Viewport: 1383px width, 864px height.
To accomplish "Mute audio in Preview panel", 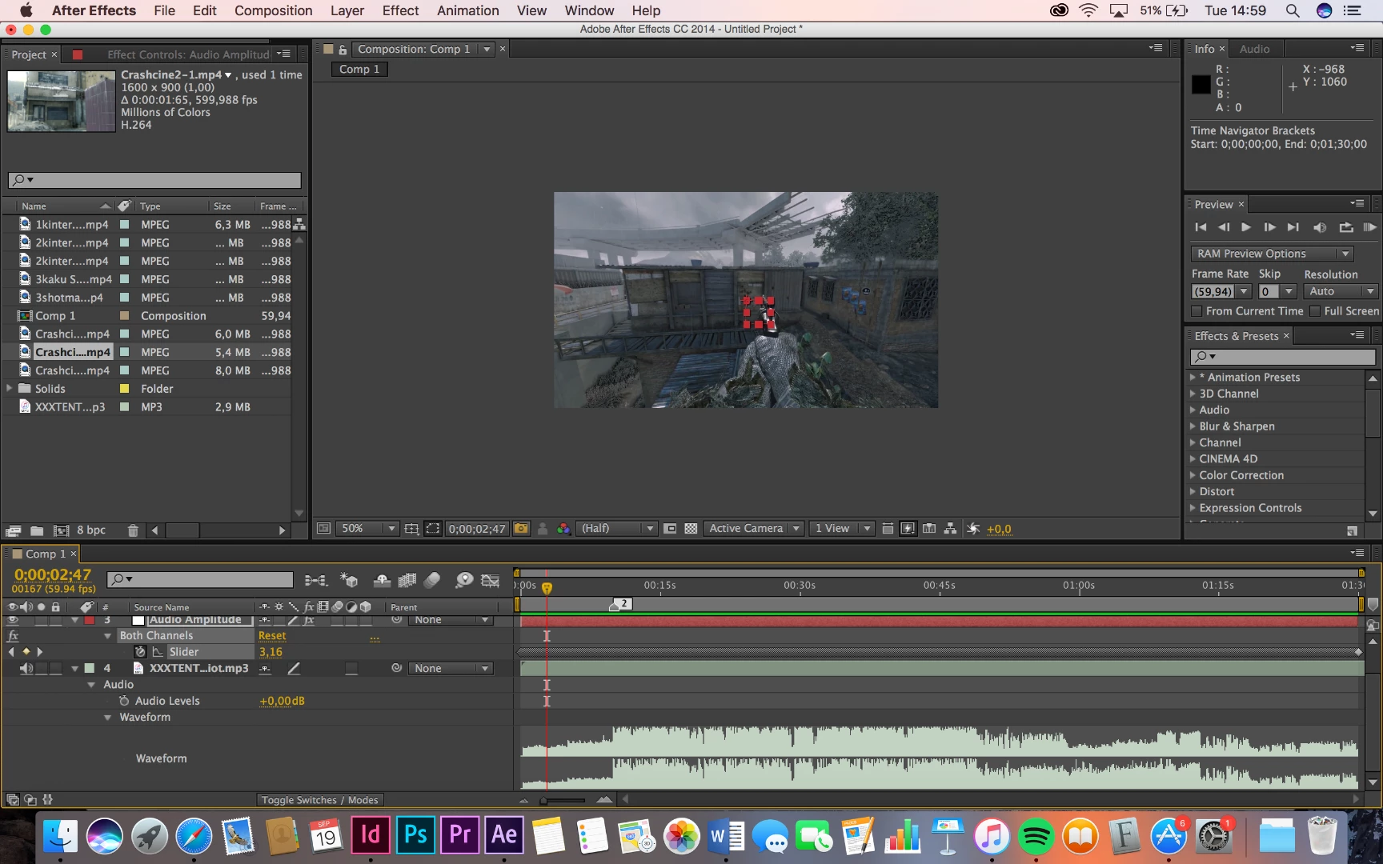I will tap(1321, 227).
